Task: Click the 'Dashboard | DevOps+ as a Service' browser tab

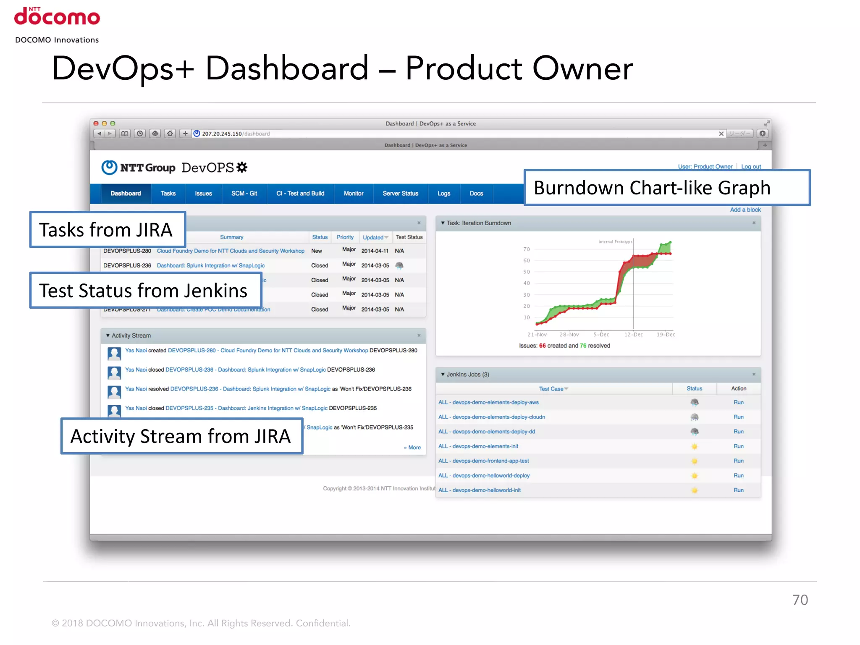Action: (426, 145)
